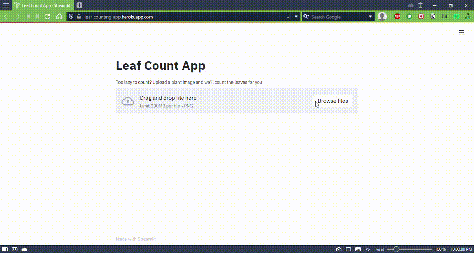Capture page with the camera icon

(339, 249)
